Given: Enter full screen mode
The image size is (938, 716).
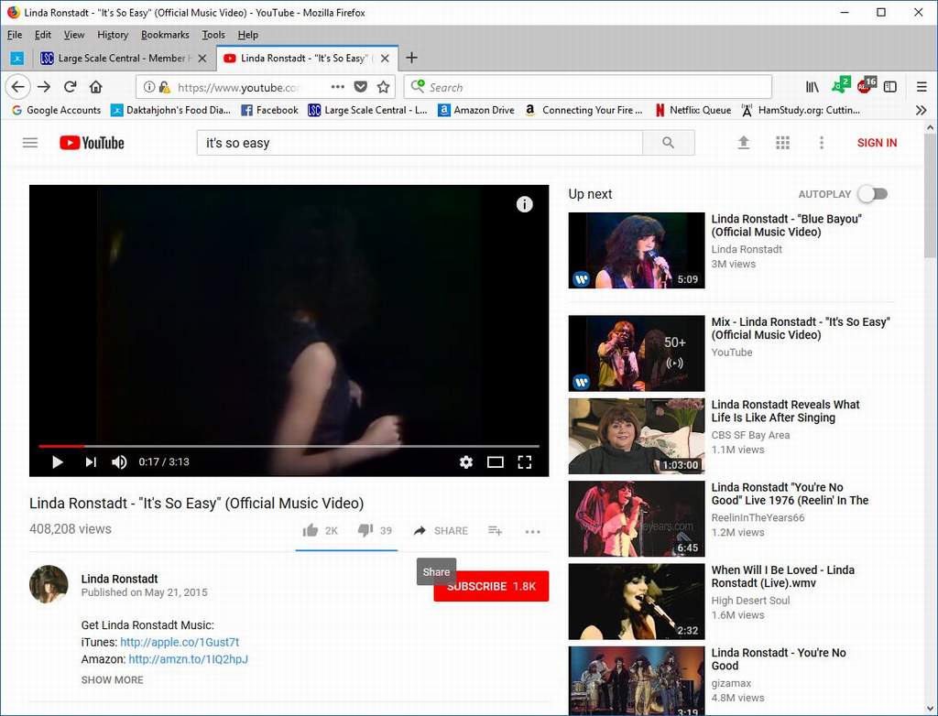Looking at the screenshot, I should coord(525,461).
